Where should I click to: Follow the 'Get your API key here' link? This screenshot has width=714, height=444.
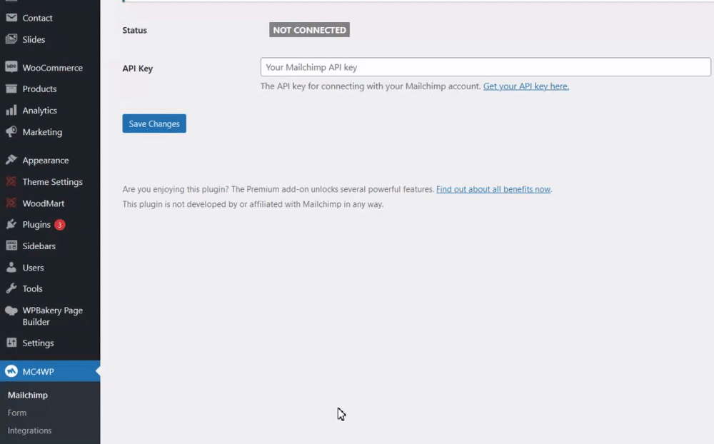point(526,86)
